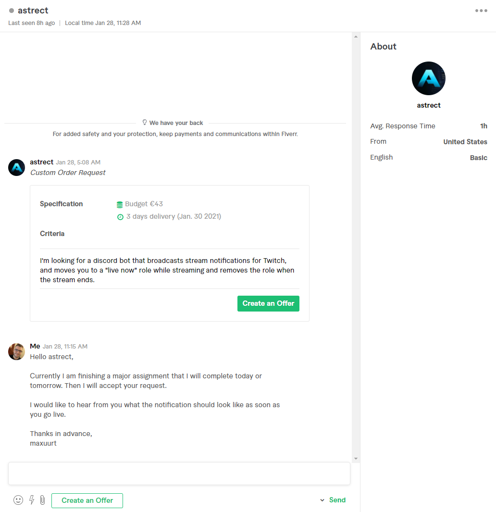Click astrect's avatar beside the custom order request
The image size is (496, 512).
(17, 167)
